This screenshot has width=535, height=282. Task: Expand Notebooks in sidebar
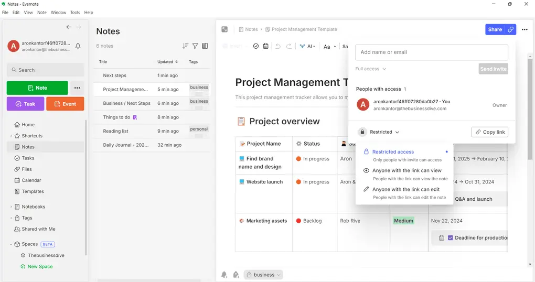11,207
